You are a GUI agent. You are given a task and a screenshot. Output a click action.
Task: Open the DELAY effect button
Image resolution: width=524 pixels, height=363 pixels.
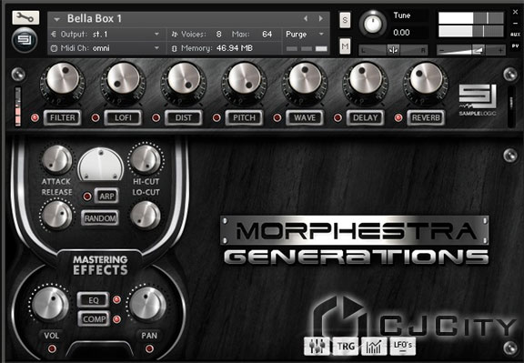click(366, 117)
